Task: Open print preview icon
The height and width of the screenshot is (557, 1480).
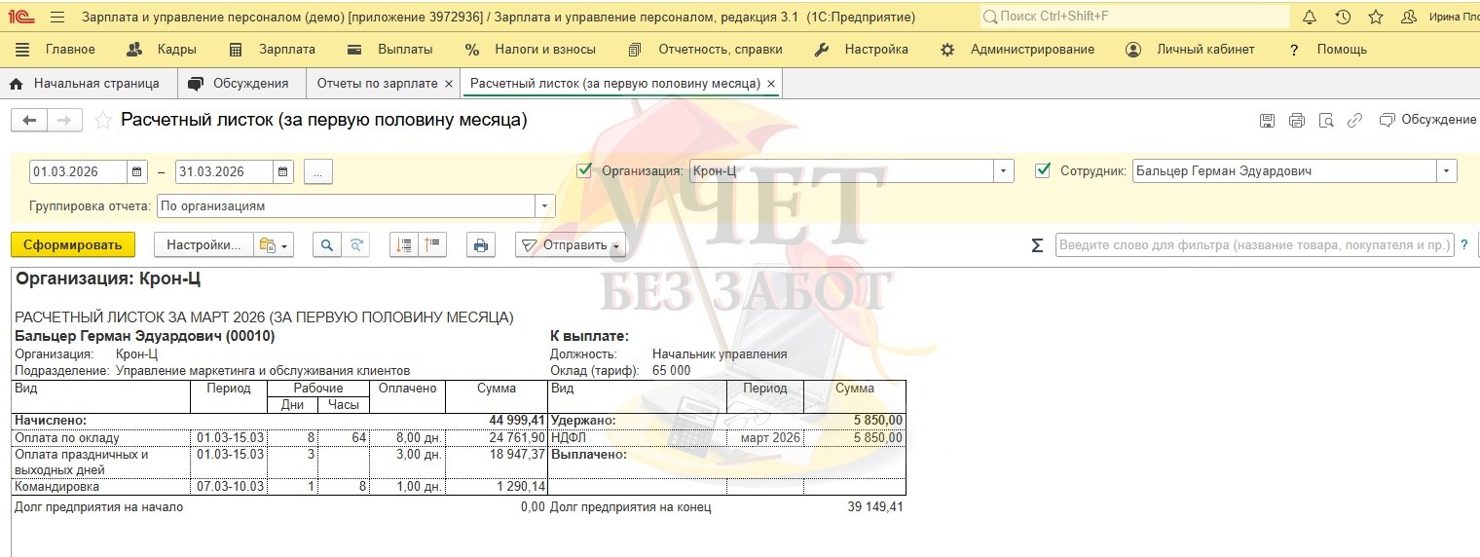Action: point(1325,121)
